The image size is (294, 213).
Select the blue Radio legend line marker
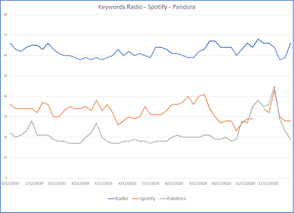pyautogui.click(x=111, y=198)
